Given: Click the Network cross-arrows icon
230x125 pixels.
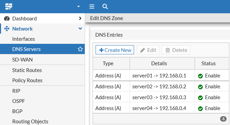Looking at the screenshot, I should click(7, 29).
